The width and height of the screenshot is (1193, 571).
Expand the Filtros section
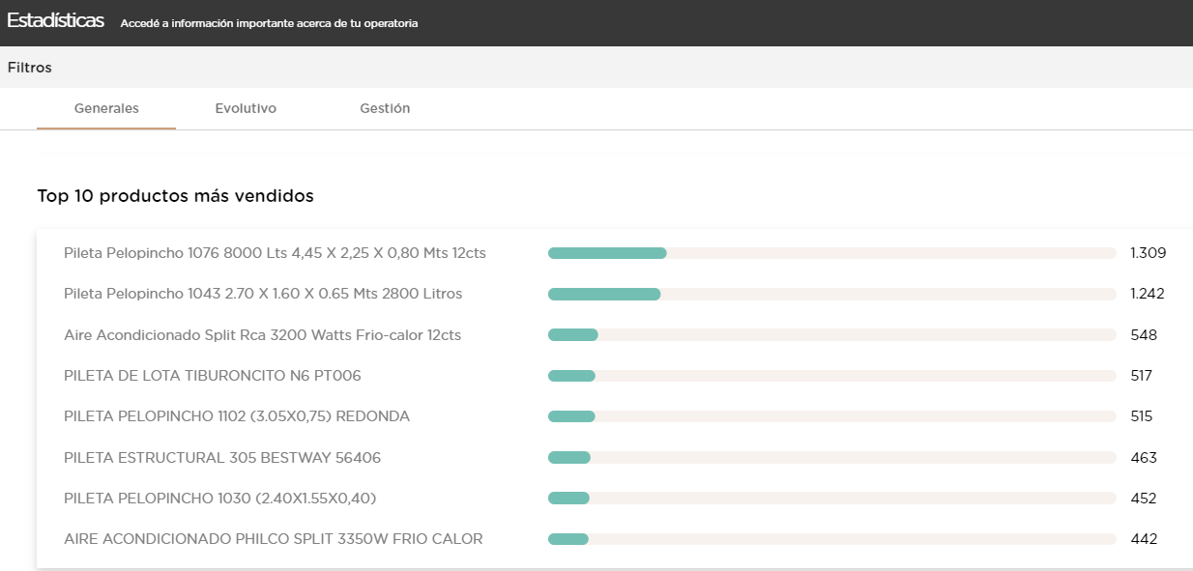coord(30,68)
